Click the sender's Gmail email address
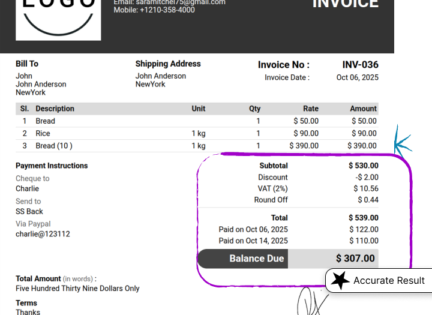 click(x=169, y=2)
